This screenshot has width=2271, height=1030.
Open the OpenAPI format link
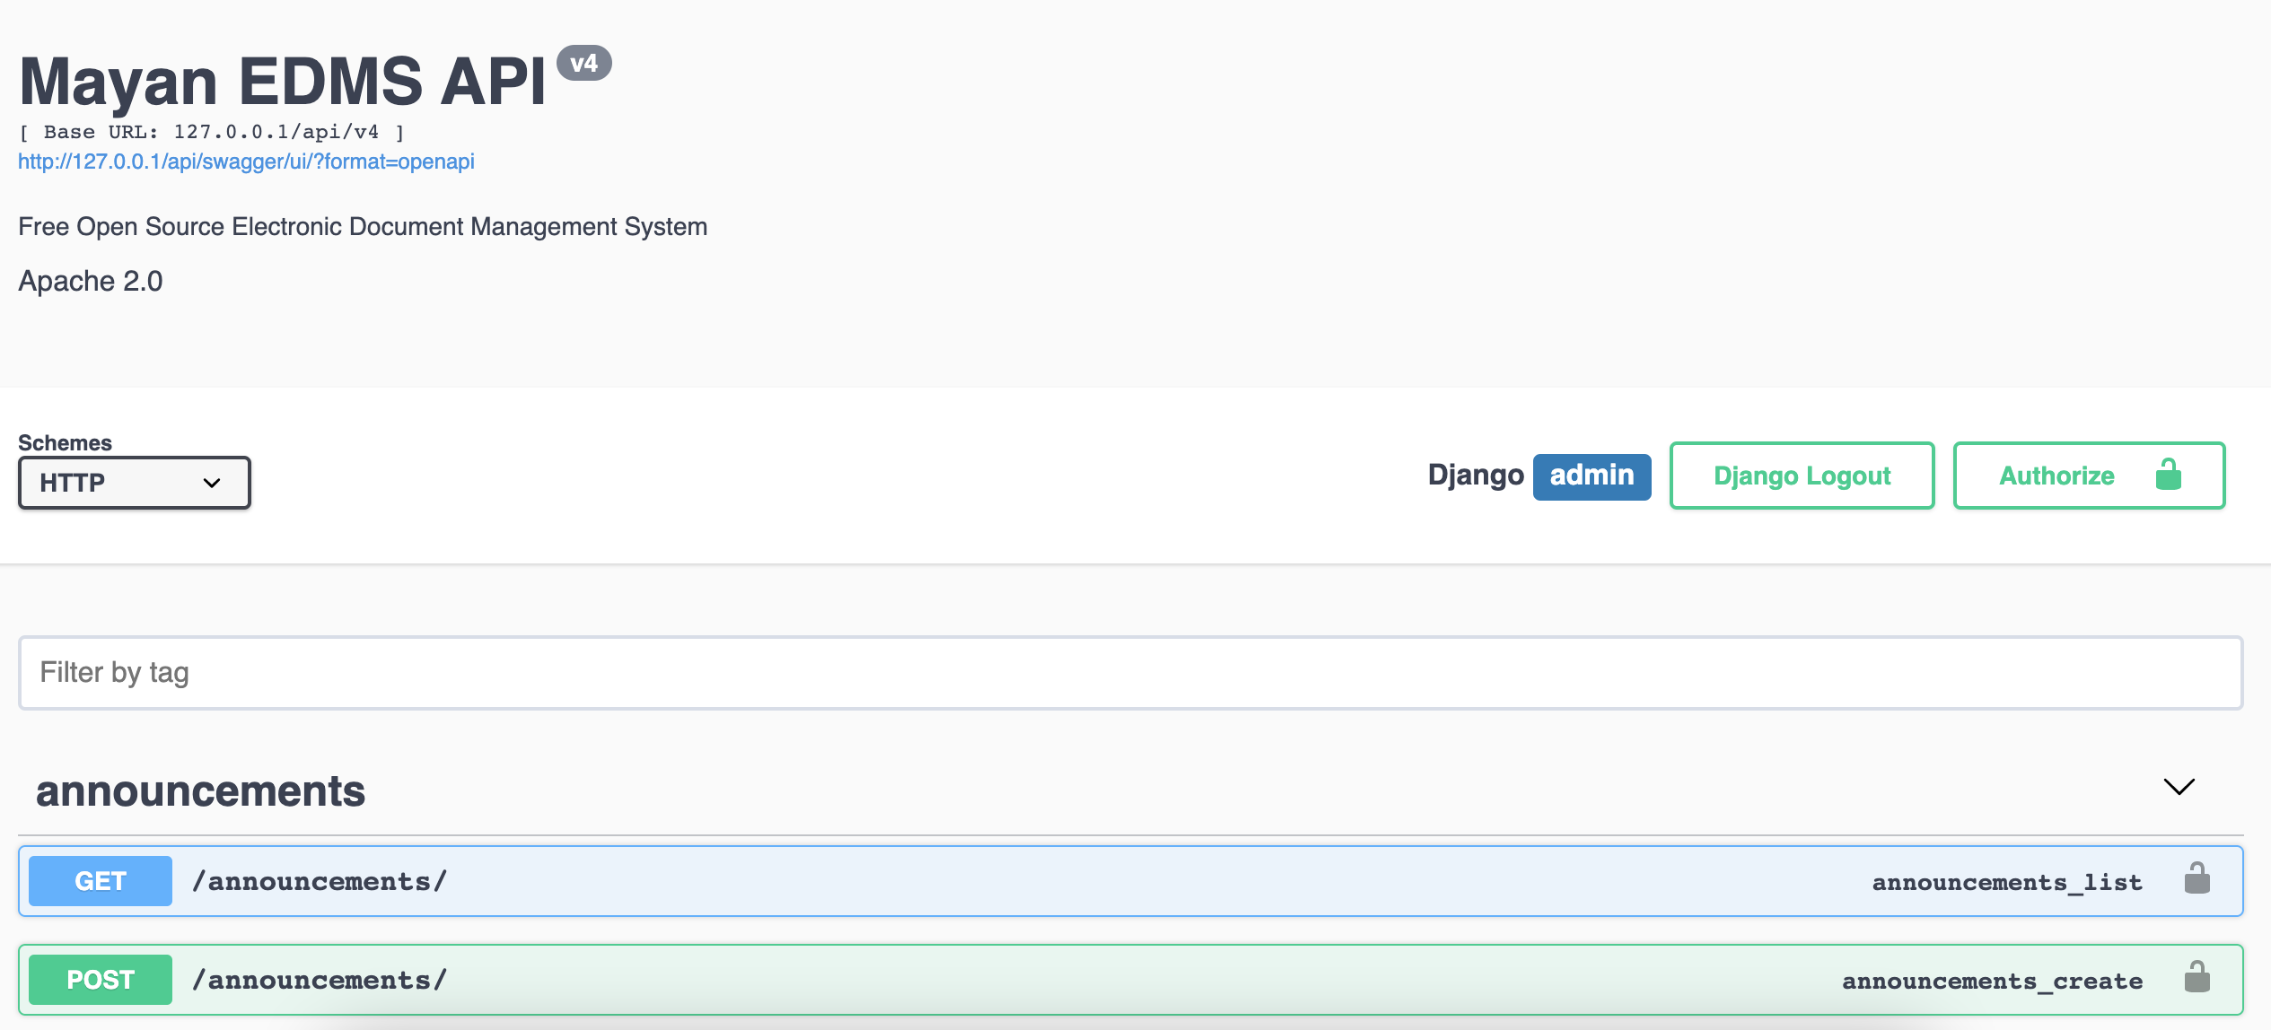point(246,161)
